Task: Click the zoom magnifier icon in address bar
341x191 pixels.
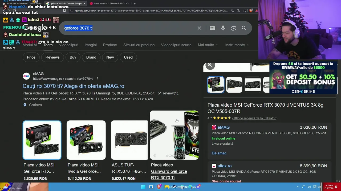Action: pos(238,11)
